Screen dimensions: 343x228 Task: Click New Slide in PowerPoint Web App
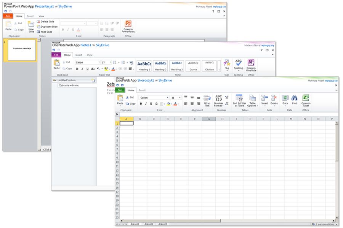31,27
